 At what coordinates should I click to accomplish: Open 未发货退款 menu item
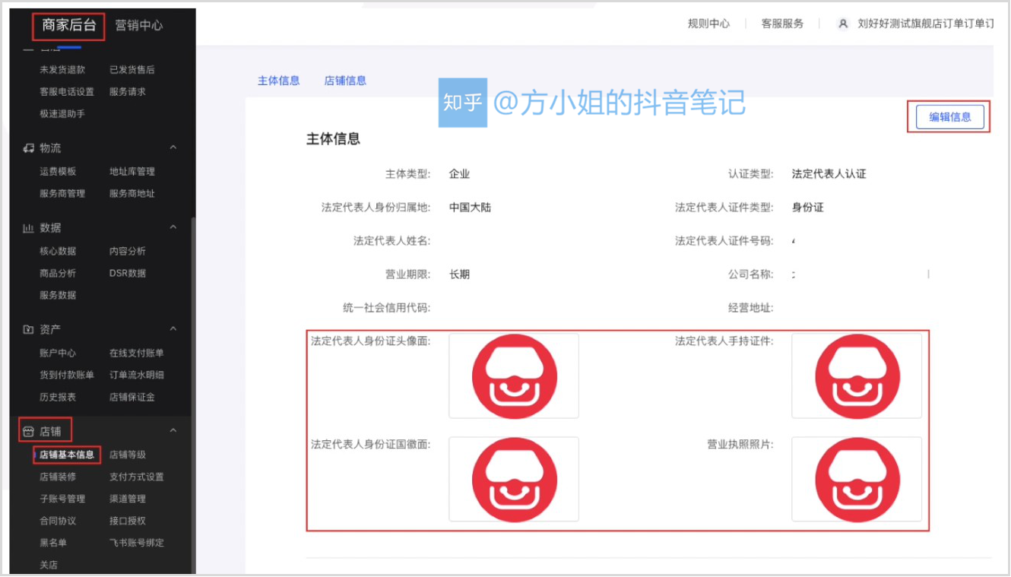tap(62, 70)
